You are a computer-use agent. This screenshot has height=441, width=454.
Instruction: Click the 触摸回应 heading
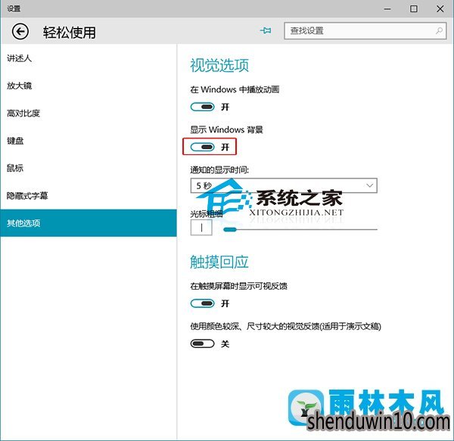(219, 262)
